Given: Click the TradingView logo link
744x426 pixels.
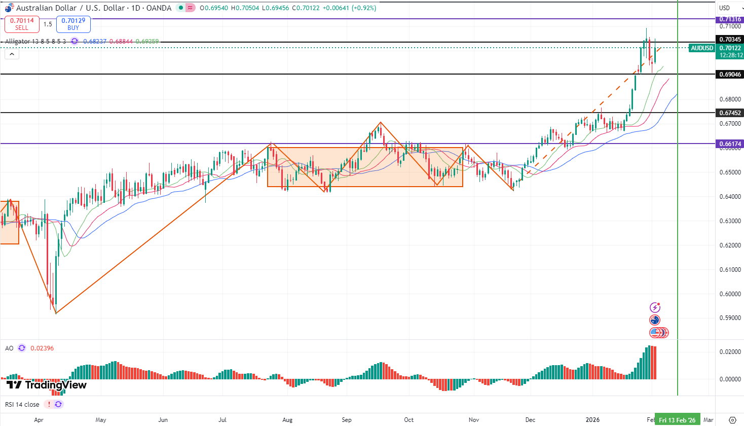Looking at the screenshot, I should click(x=46, y=385).
